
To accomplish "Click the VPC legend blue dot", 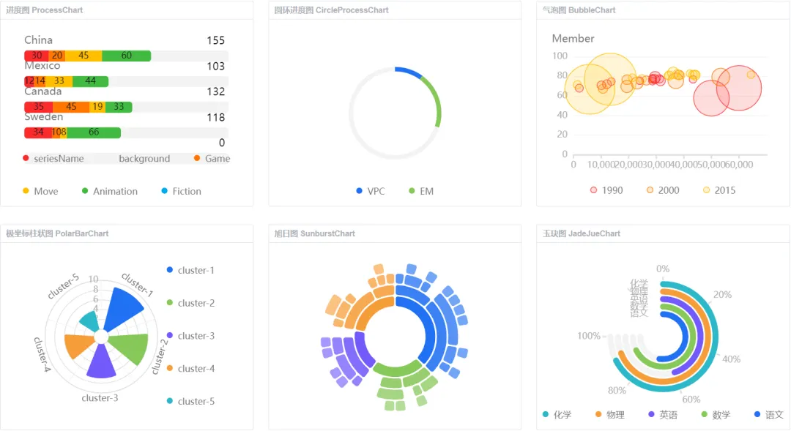I will (359, 191).
